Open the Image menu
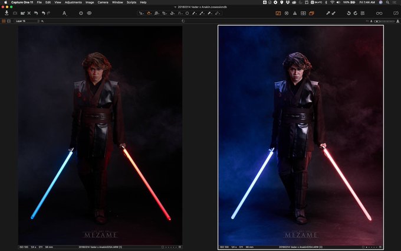Screen dimensions: 401x251 tap(90, 2)
